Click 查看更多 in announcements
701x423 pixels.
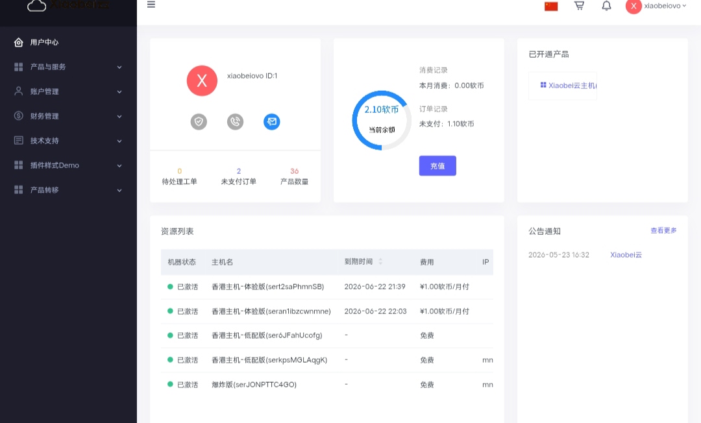click(x=663, y=230)
